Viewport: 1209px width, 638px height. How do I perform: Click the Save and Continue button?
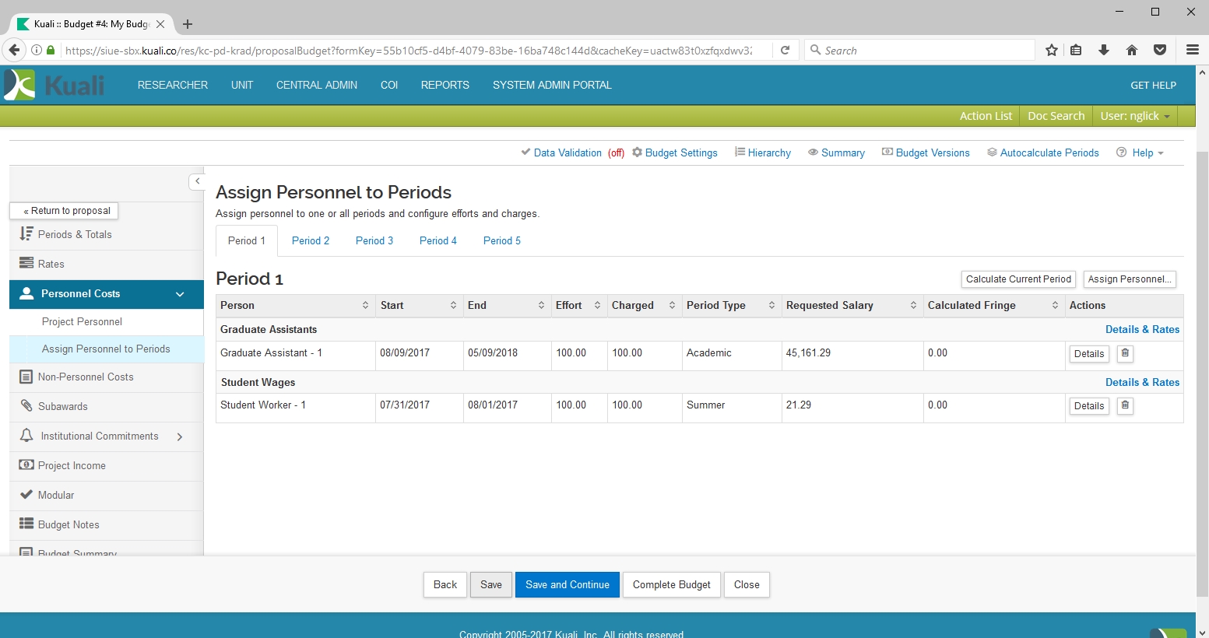(x=567, y=585)
